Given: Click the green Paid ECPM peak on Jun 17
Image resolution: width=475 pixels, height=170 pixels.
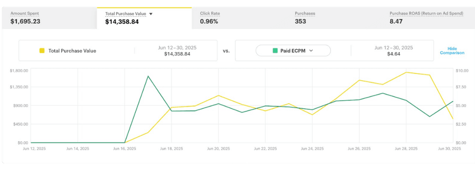Looking at the screenshot, I should [x=148, y=76].
